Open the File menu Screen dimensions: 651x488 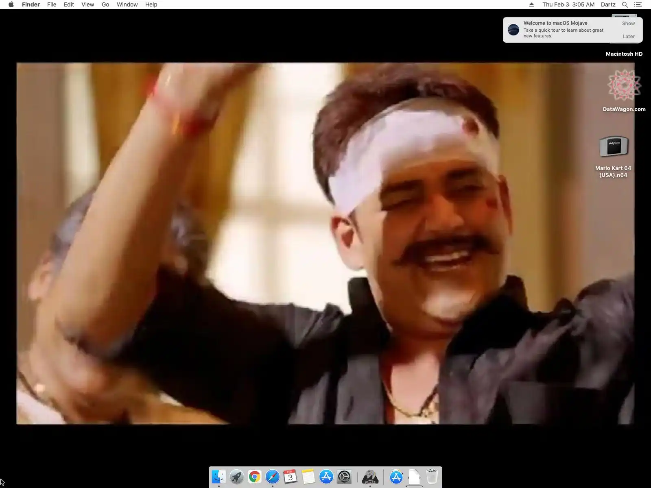pos(52,4)
